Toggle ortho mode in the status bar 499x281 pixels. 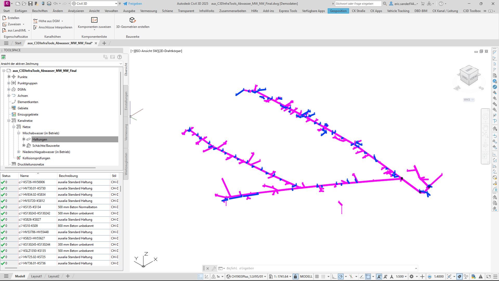(x=334, y=277)
